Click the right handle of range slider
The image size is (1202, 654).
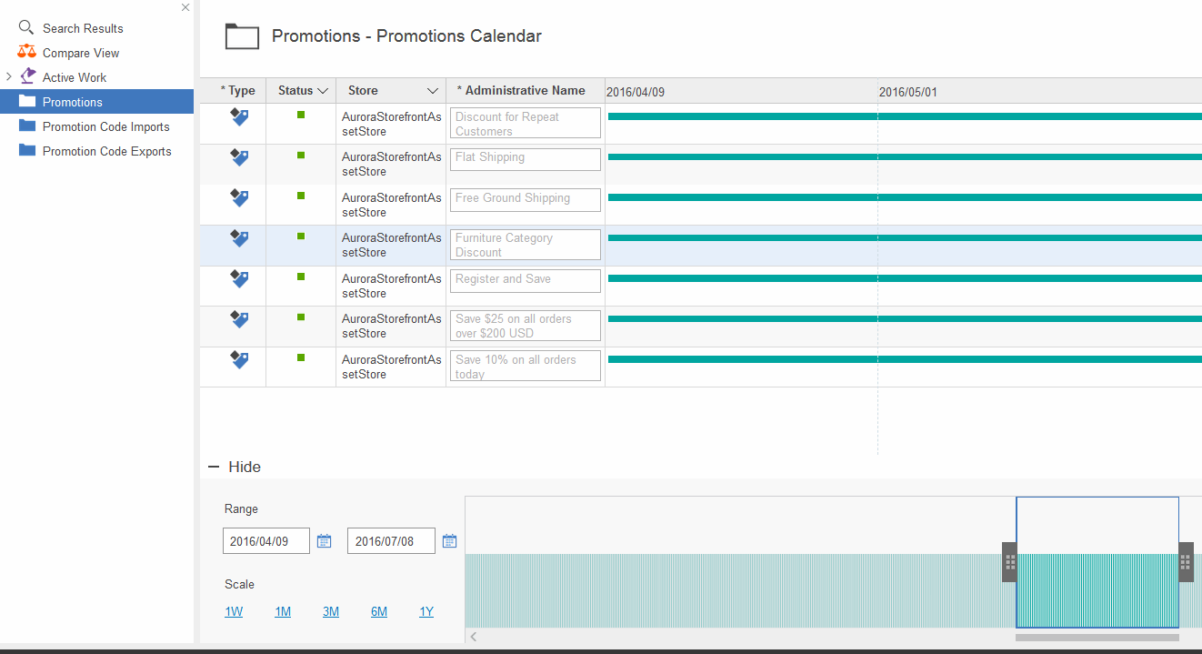(1186, 562)
